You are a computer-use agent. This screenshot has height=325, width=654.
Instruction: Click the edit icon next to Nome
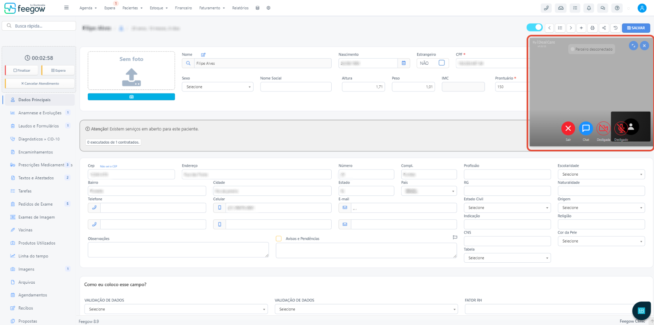click(x=203, y=55)
